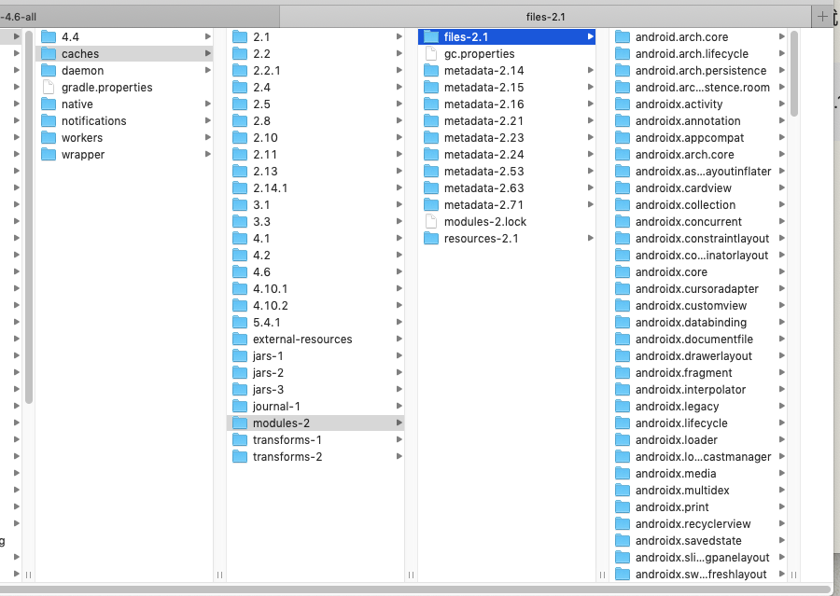Click the scrollbar of the leftmost column
This screenshot has width=840, height=596.
[x=29, y=217]
